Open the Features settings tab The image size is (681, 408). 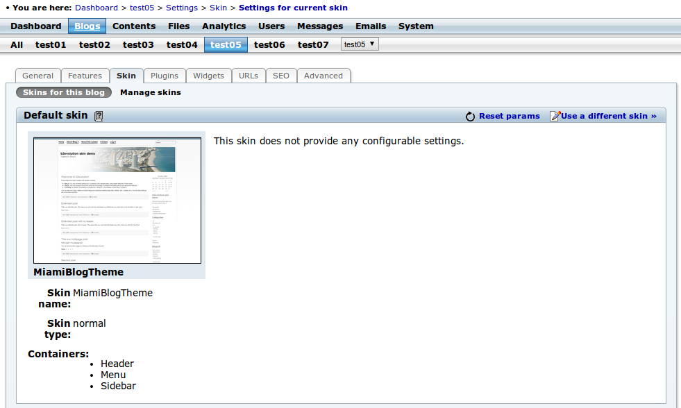point(85,76)
